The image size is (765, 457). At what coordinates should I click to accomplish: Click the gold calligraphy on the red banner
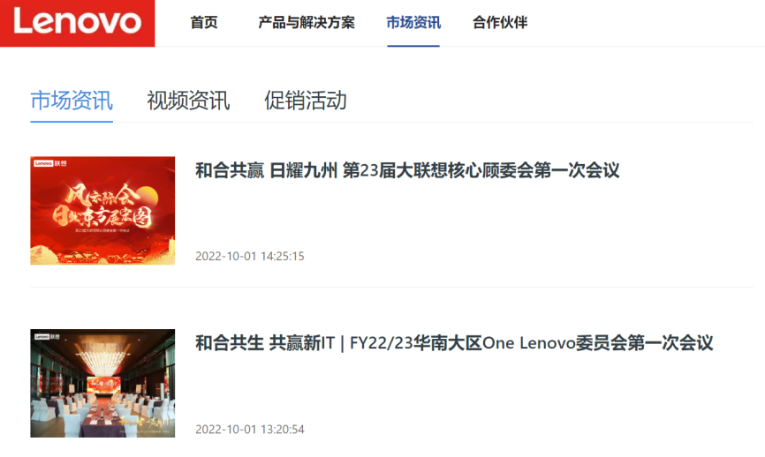(x=102, y=206)
